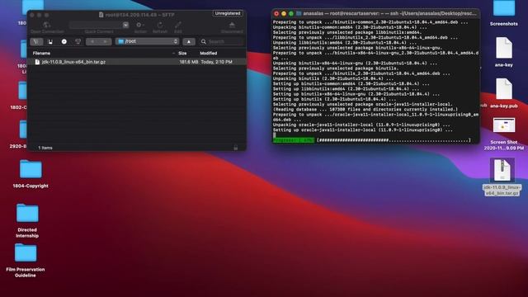Switch to browser outline view
Screen dimensions: 528x297
click(x=36, y=41)
